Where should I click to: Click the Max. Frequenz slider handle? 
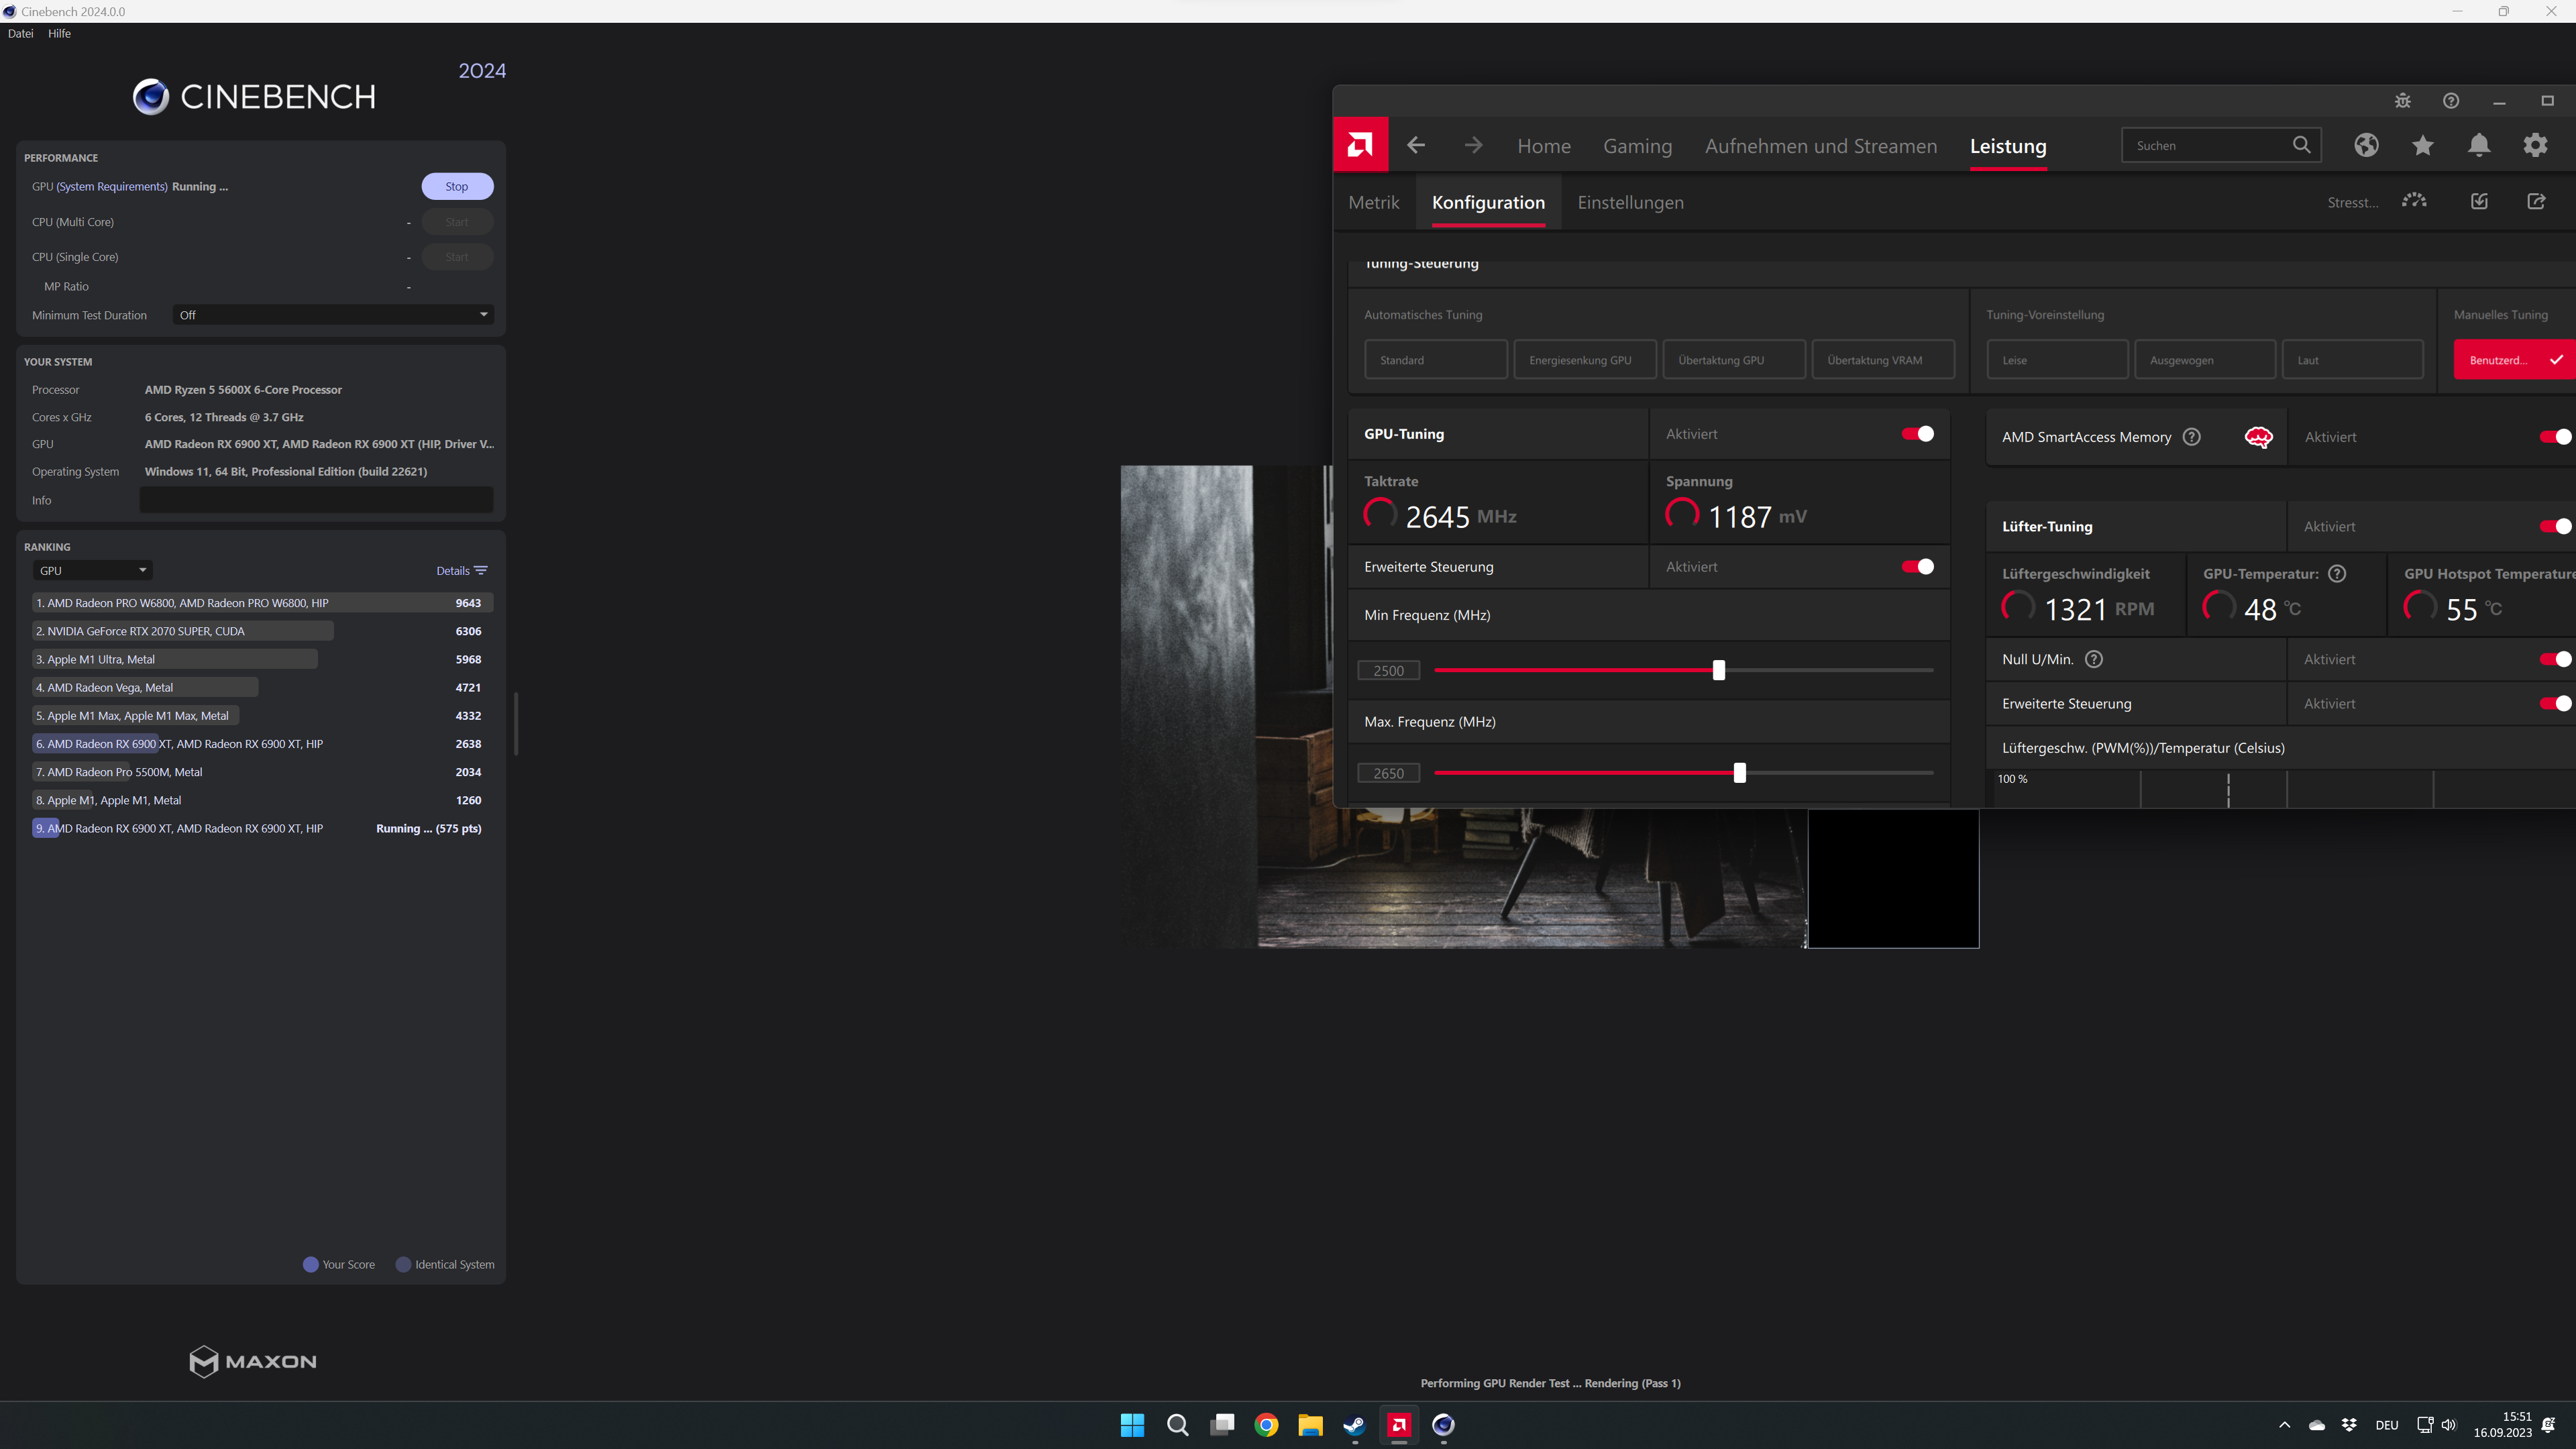(x=1739, y=773)
